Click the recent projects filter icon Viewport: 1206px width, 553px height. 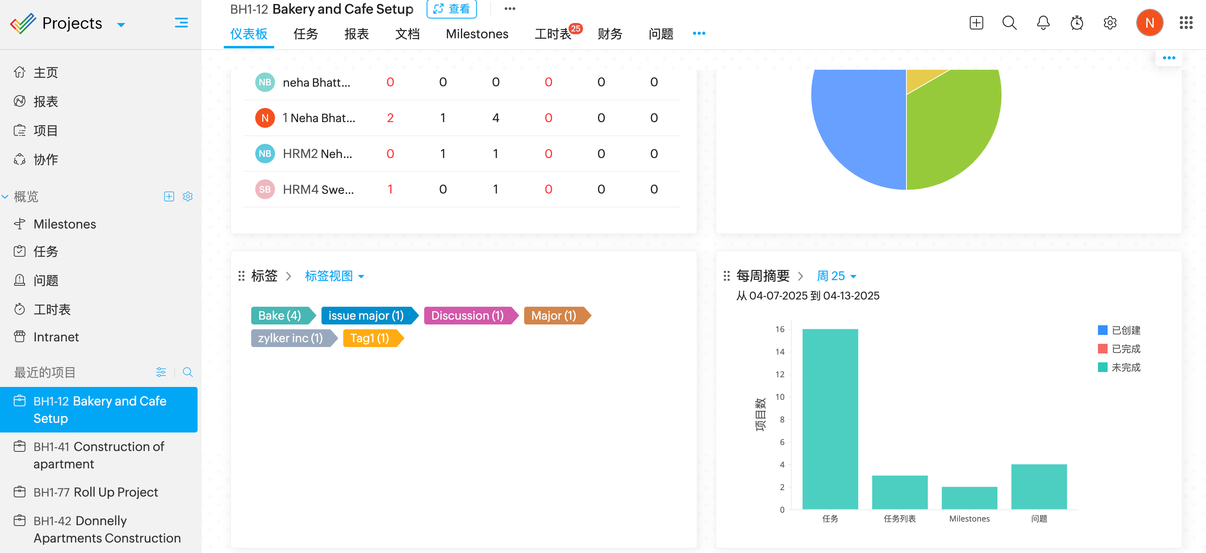[x=160, y=372]
